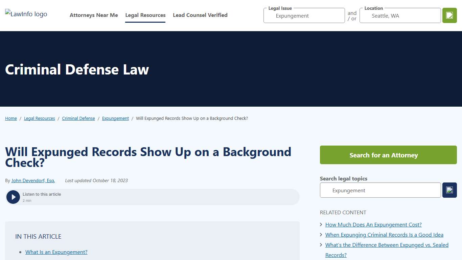Navigate to Home via breadcrumb
462x260 pixels.
[x=11, y=118]
